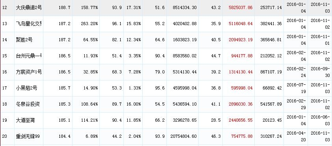Click the 20754804.60 equity value cell
The image size is (332, 146).
(x=183, y=136)
